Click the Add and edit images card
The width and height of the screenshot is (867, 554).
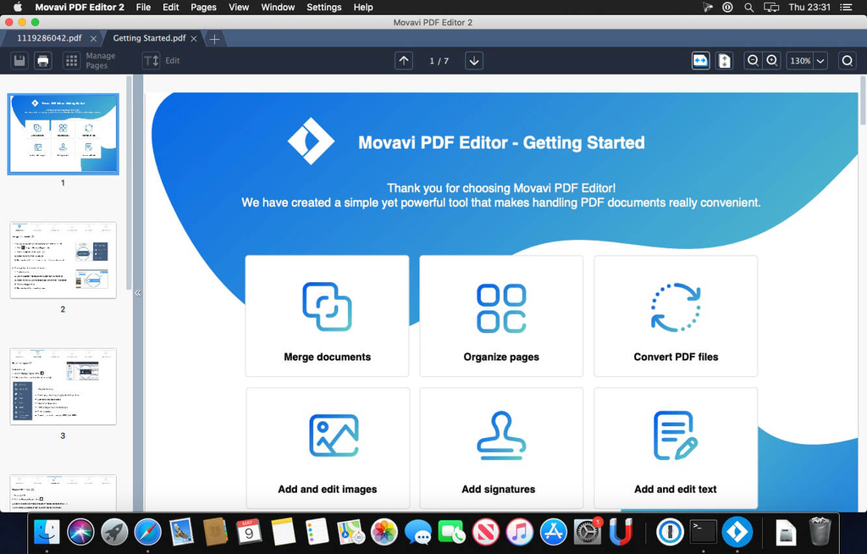coord(328,448)
